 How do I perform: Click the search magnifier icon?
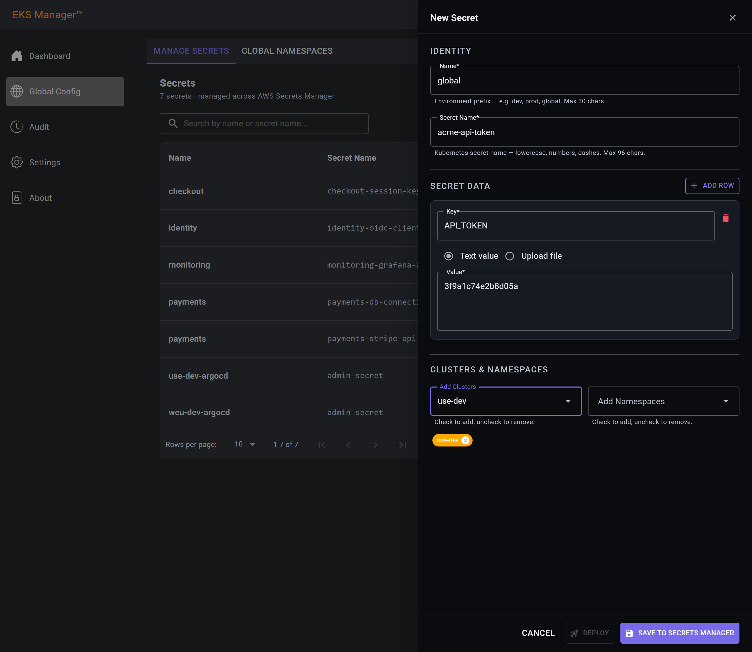pos(173,123)
